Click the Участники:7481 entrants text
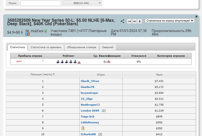This screenshot has width=202, height=136. click(78, 33)
